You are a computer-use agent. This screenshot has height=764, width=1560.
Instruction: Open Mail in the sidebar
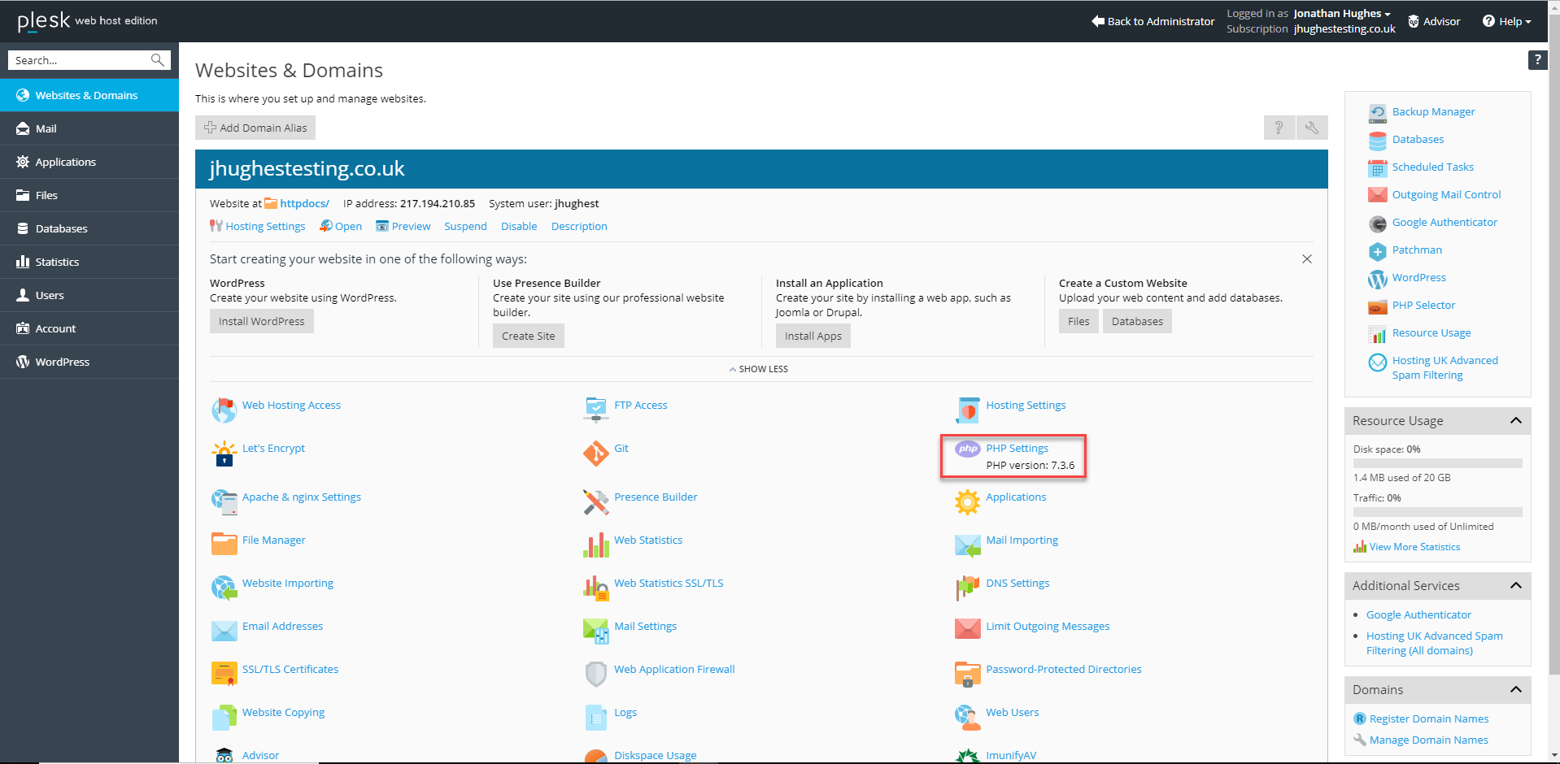[x=89, y=128]
